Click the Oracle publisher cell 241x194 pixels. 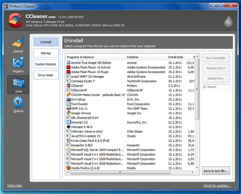pos(131,136)
